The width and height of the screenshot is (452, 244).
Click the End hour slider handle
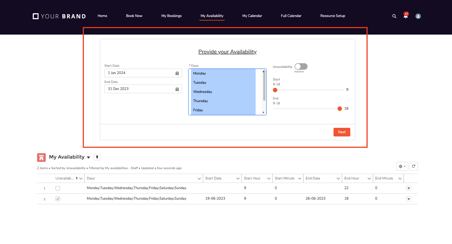tap(339, 109)
